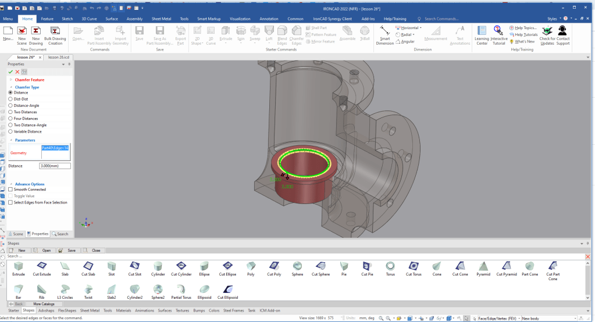Open the Horizontal dimension dropdown
595x322 pixels.
(422, 28)
